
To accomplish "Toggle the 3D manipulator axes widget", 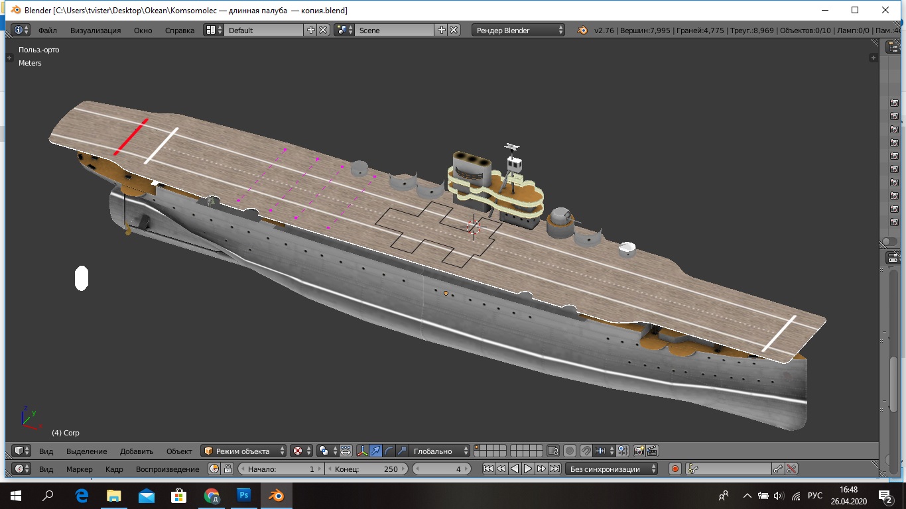I will tap(363, 451).
